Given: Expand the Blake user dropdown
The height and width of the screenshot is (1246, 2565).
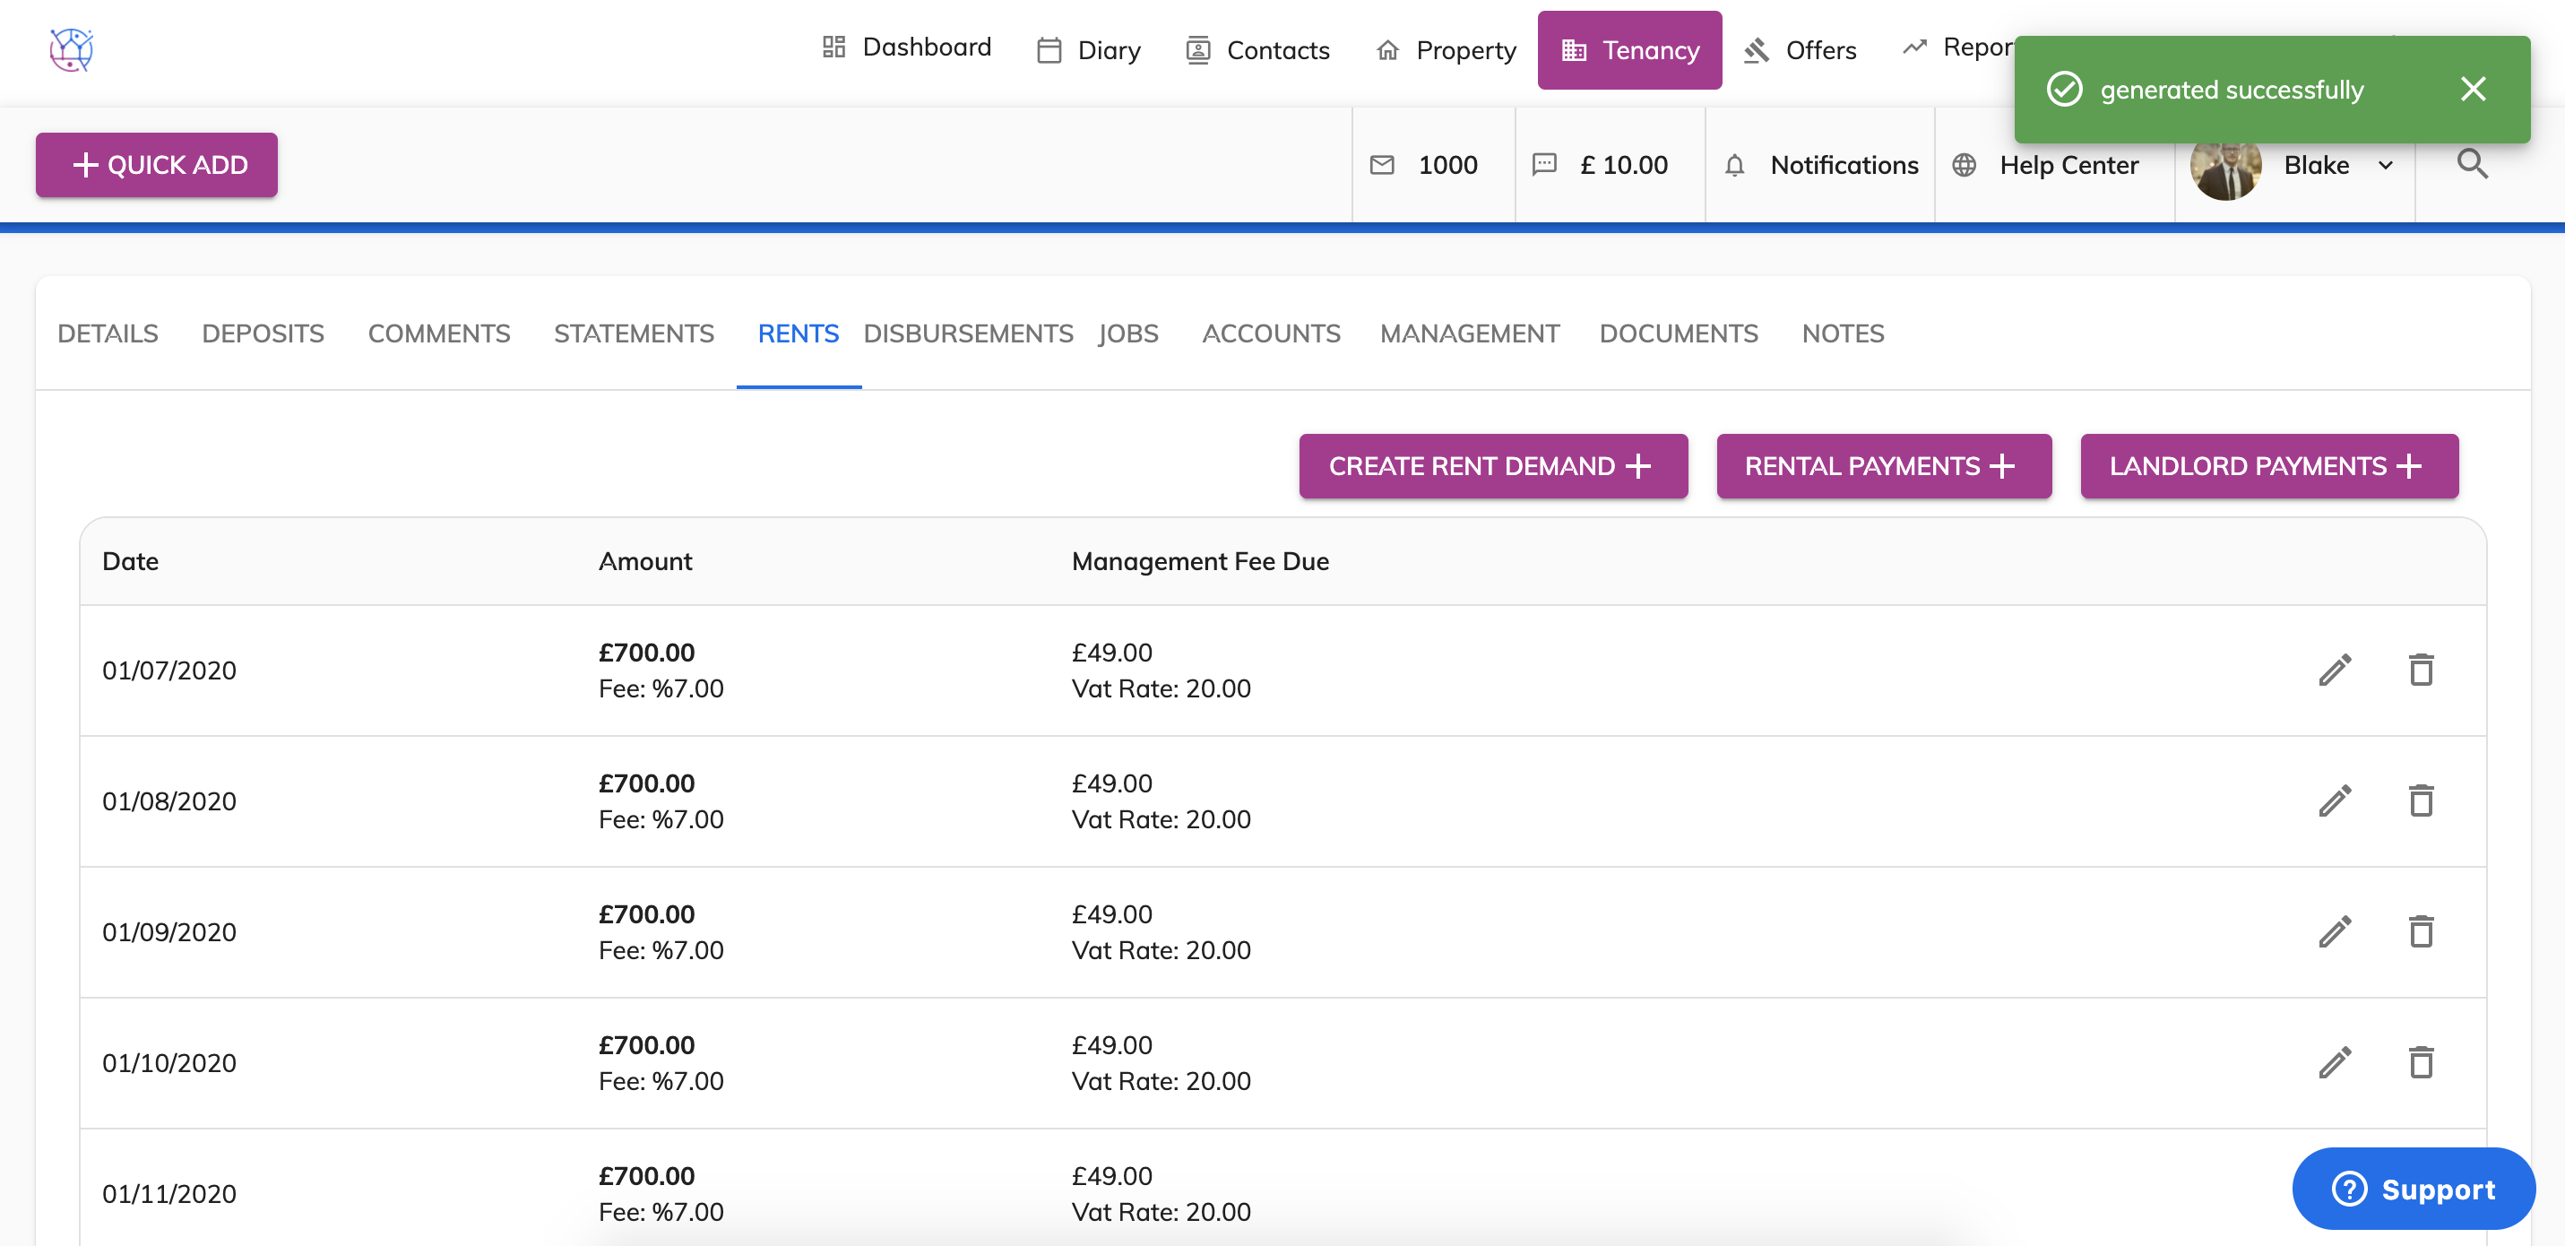Looking at the screenshot, I should pyautogui.click(x=2386, y=165).
